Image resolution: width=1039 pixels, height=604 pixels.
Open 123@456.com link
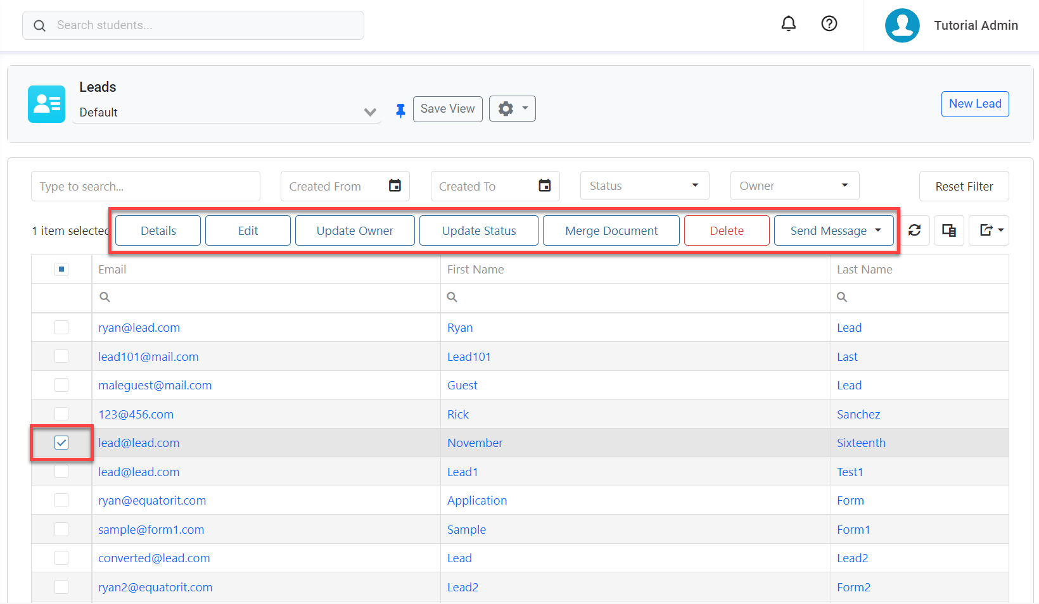(x=136, y=414)
